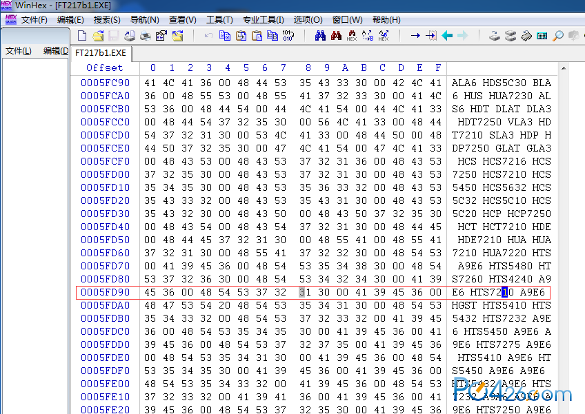Click ASCII text 'ALA6 HDS5C30 BLA'

click(501, 83)
